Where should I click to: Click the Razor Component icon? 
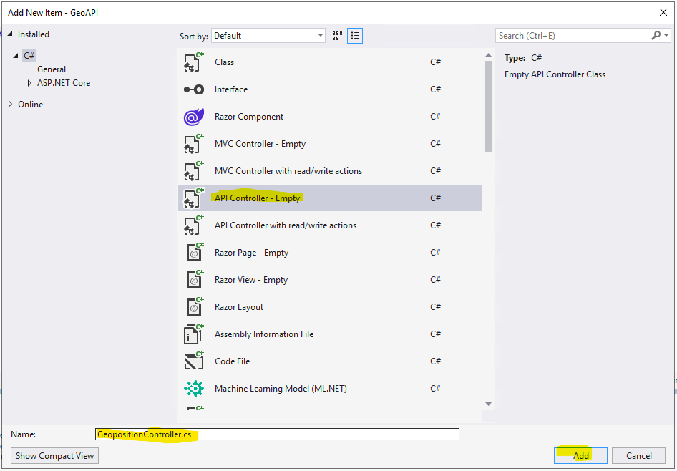[193, 117]
